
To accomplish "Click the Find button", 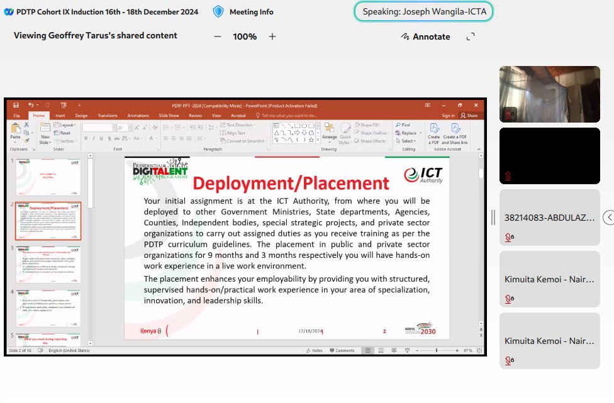I will (403, 125).
